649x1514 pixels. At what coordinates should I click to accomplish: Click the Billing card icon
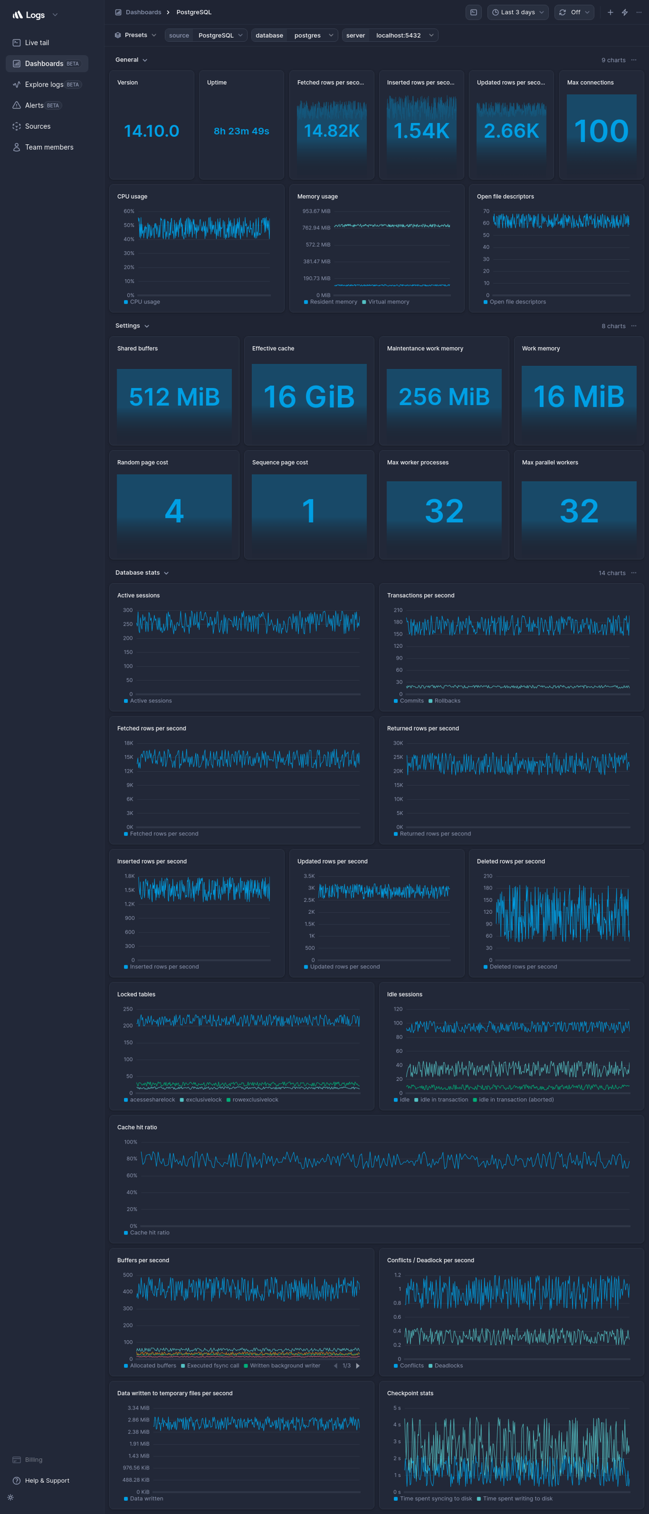coord(16,1459)
